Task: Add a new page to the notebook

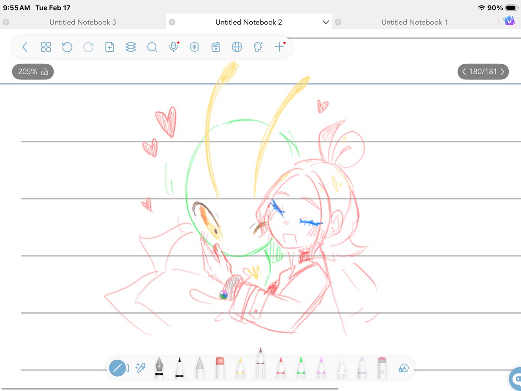Action: click(109, 47)
